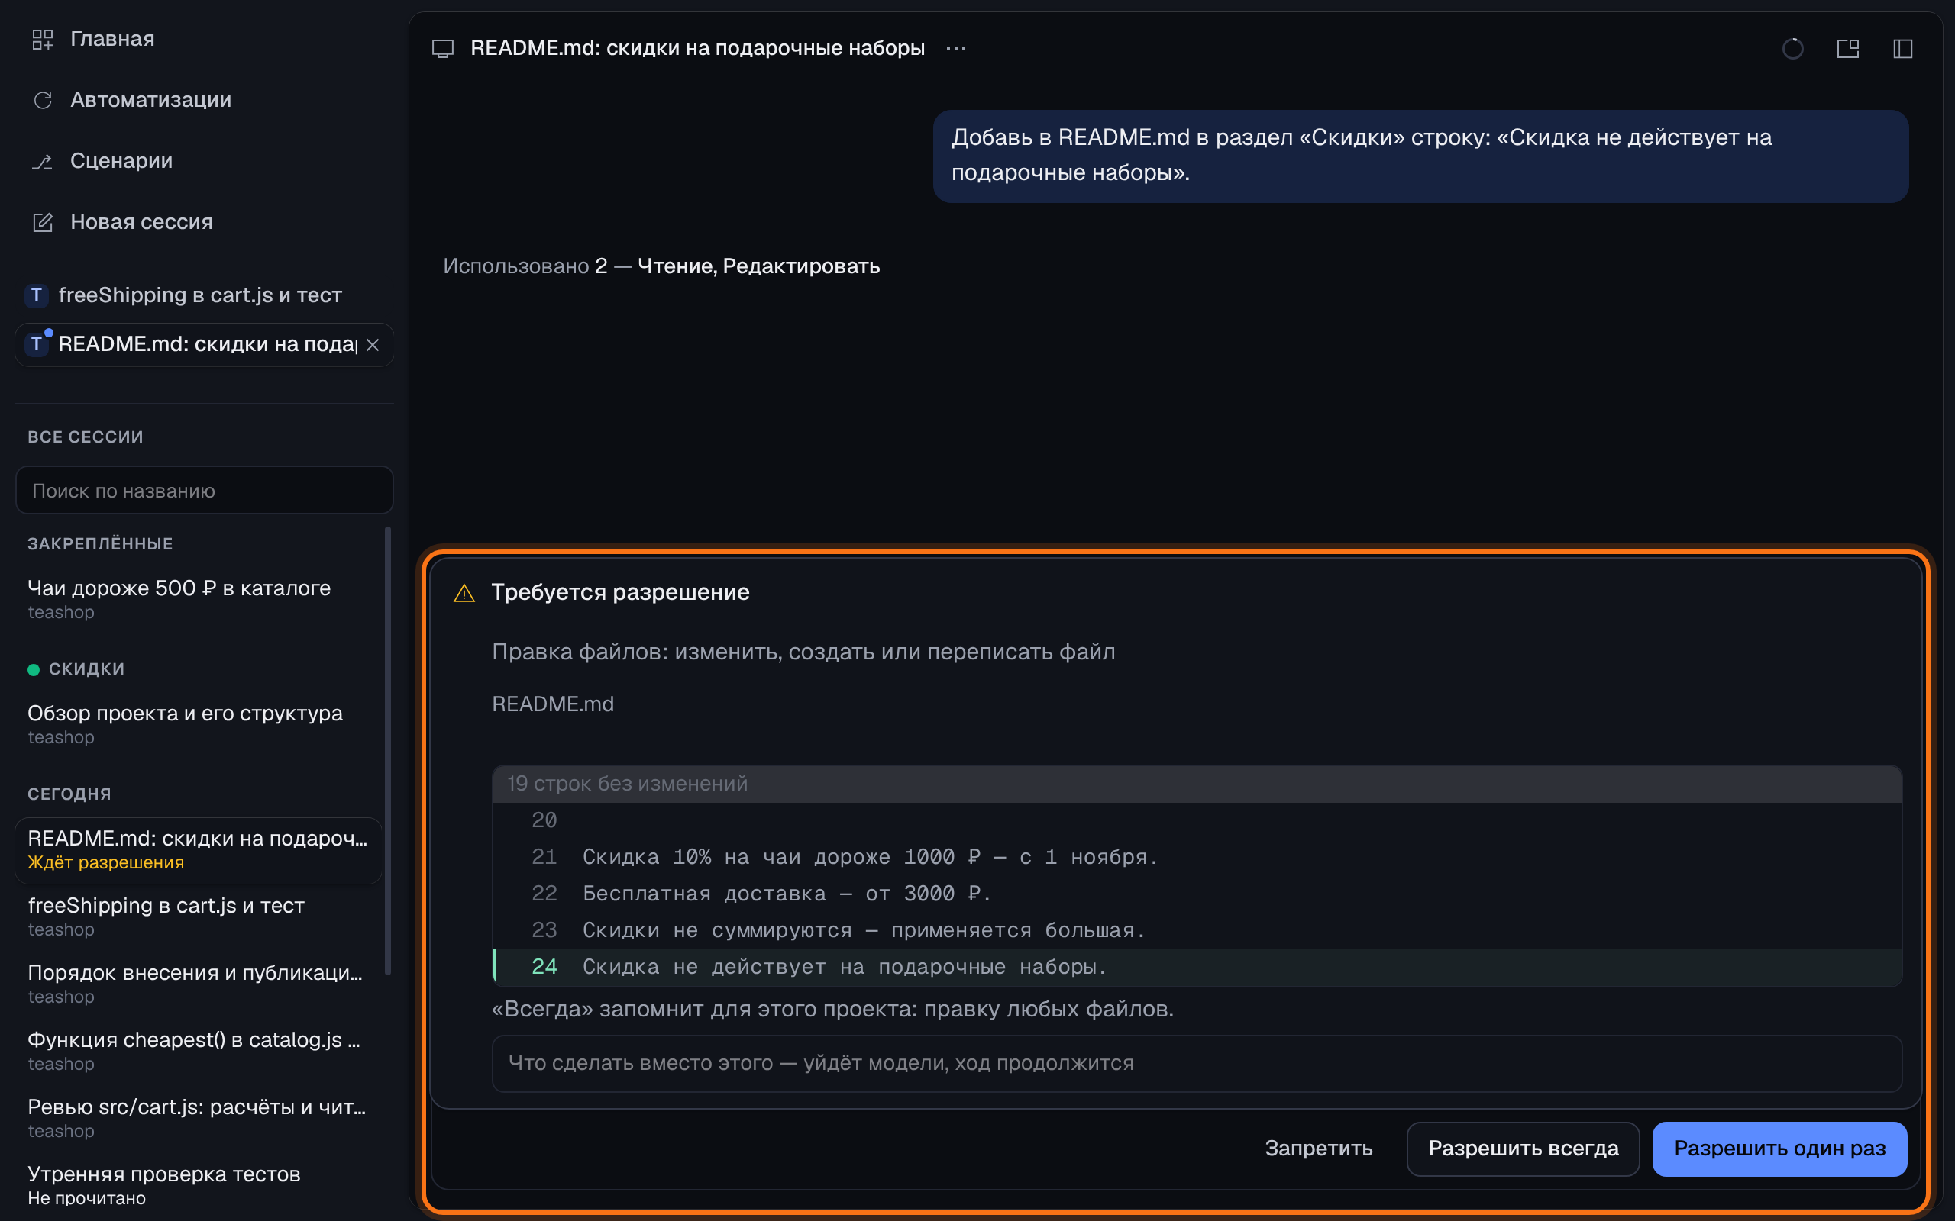Click green status dot beside СКИДКИ
This screenshot has width=1955, height=1221.
(33, 669)
